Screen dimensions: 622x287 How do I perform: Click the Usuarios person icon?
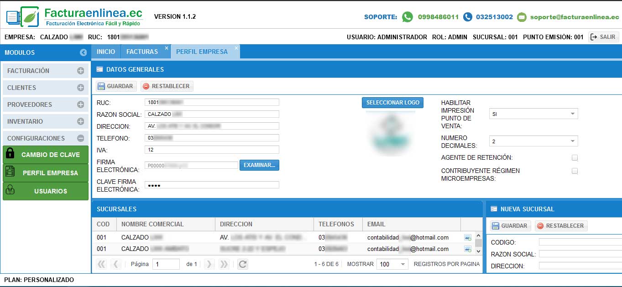click(x=9, y=191)
